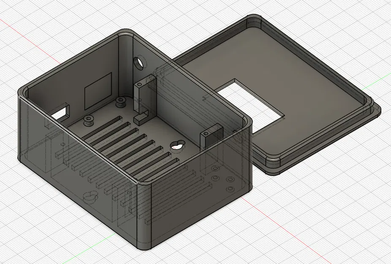Select the keyhole-shaped opening in the box floor
Image resolution: width=391 pixels, height=264 pixels.
coord(178,145)
